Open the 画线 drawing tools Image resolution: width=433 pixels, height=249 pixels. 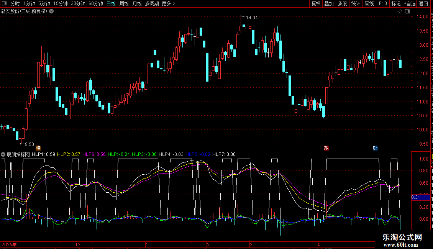pos(369,3)
